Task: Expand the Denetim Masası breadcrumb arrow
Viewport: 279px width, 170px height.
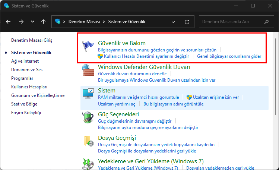Action: pos(103,22)
